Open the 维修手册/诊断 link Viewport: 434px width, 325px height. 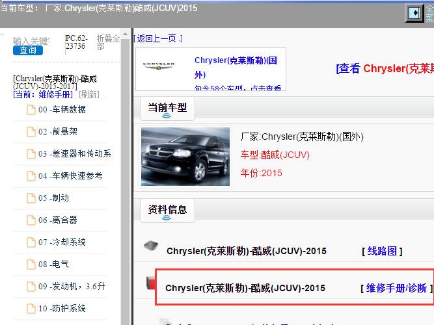click(x=396, y=288)
